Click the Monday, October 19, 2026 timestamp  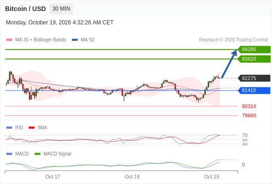[x=59, y=23]
